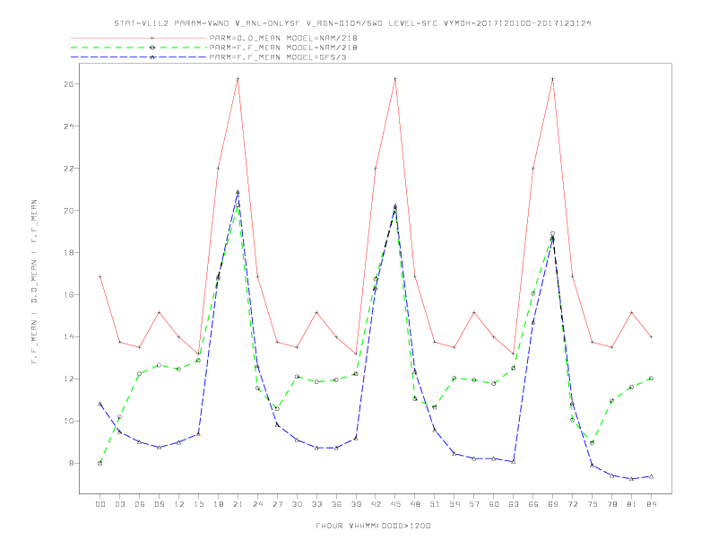Click the y-axis tick label 24
The height and width of the screenshot is (549, 710).
[69, 126]
